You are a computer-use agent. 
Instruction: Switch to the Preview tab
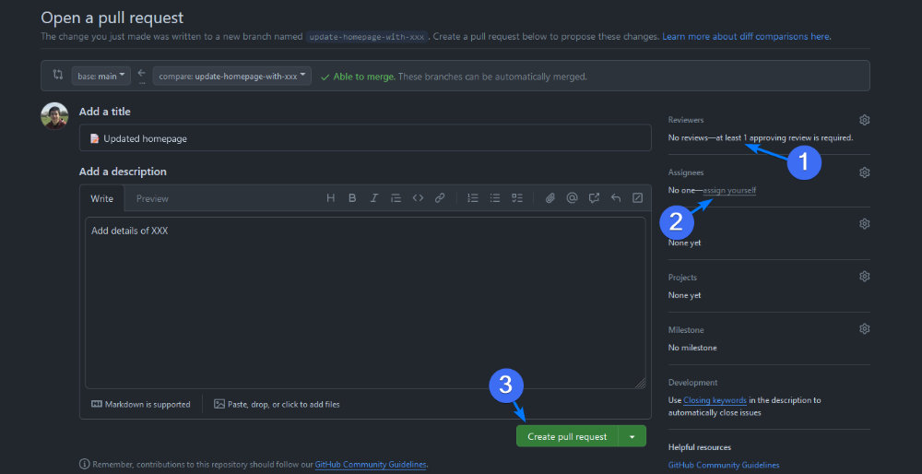152,198
